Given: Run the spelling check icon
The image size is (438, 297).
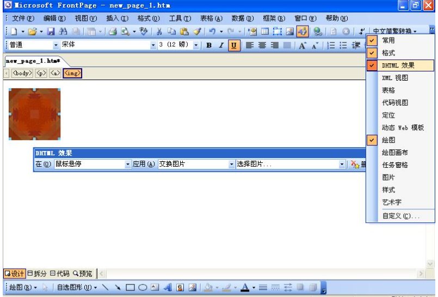Looking at the screenshot, I should pyautogui.click(x=144, y=31).
